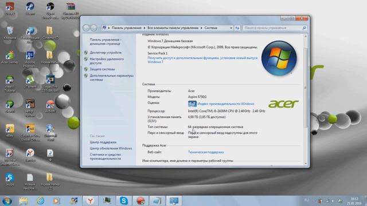Open 'Настройка удаленного доступа' link
This screenshot has width=367, height=206.
tap(107, 61)
